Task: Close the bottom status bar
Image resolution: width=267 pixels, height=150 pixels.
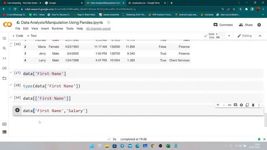Action: [x=264, y=139]
